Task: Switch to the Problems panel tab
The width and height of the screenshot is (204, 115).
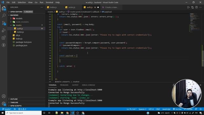Action: (x=64, y=85)
